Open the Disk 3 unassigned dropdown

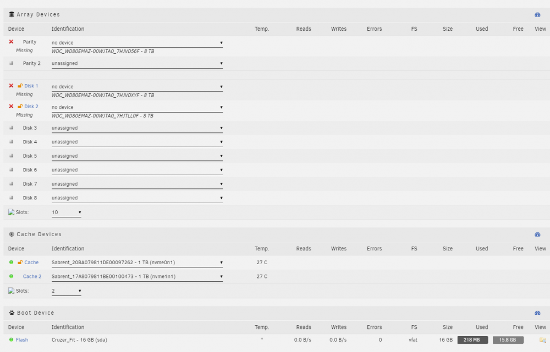[137, 128]
